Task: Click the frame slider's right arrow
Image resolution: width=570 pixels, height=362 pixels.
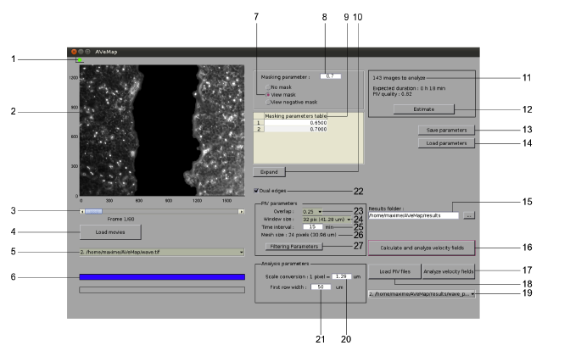Action: click(241, 210)
